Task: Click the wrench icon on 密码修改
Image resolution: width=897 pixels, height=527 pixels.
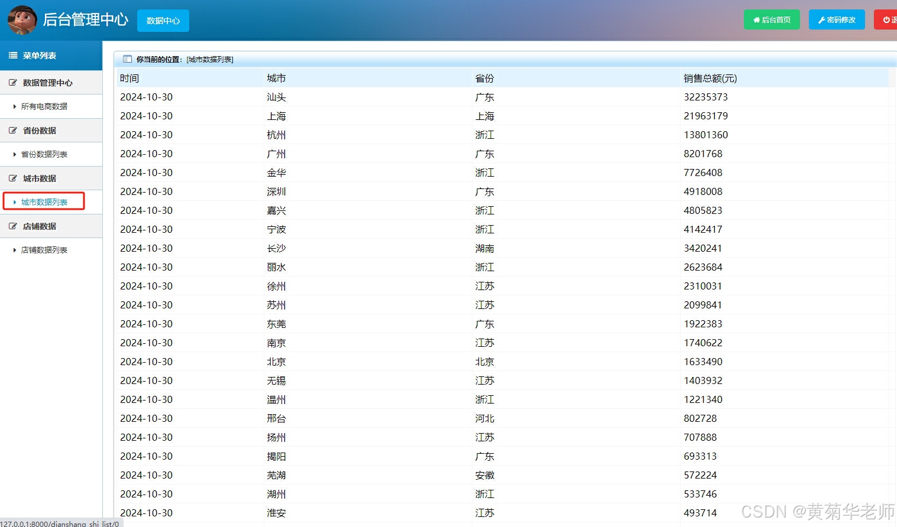Action: (821, 20)
